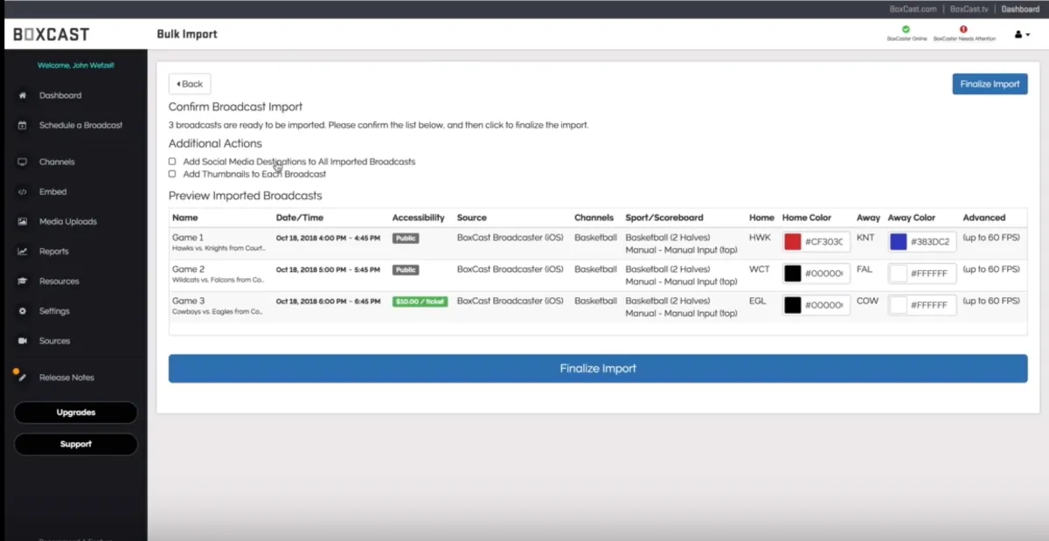The image size is (1049, 541).
Task: Click the blue away color swatch for Game 1
Action: 899,242
